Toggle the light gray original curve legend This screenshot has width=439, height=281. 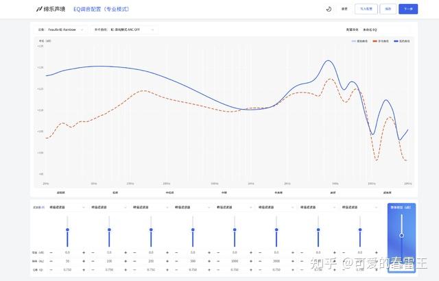[x=359, y=41]
